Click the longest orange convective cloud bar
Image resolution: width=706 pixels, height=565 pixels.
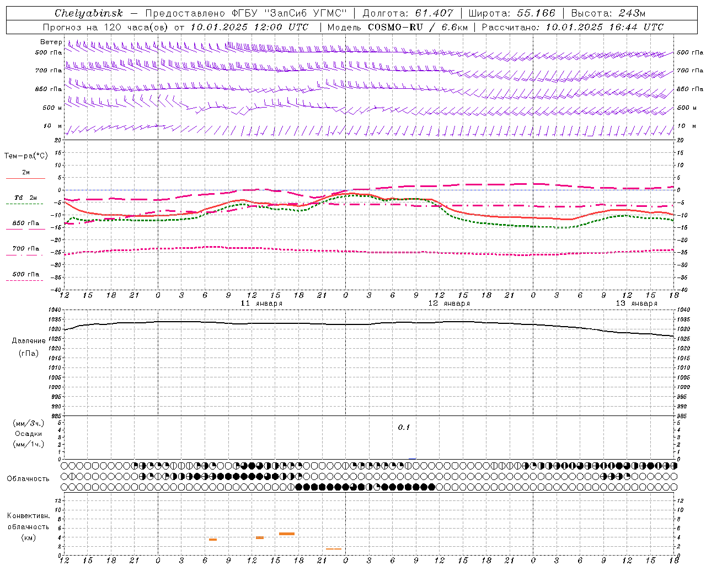[x=287, y=534]
